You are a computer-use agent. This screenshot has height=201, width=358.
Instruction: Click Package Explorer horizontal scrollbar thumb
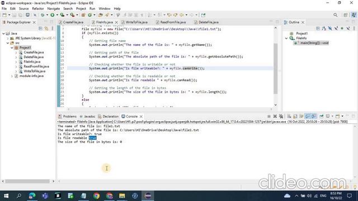click(27, 181)
